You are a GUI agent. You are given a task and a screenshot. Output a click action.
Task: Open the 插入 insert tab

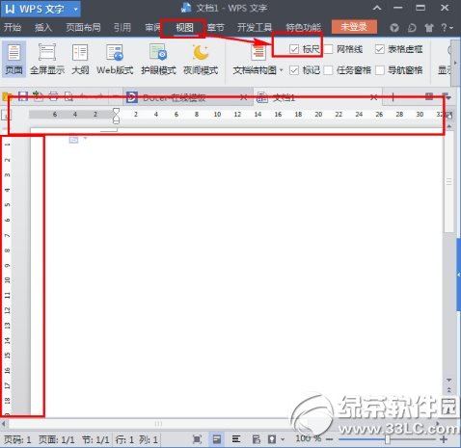pyautogui.click(x=43, y=28)
